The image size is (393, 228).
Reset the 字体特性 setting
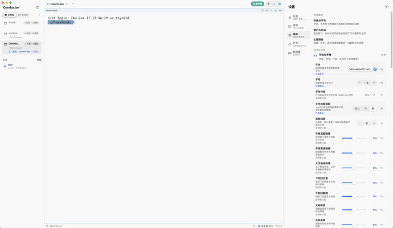(x=382, y=95)
